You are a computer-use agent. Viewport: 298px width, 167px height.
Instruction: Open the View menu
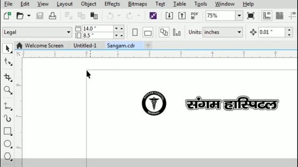coord(43,4)
